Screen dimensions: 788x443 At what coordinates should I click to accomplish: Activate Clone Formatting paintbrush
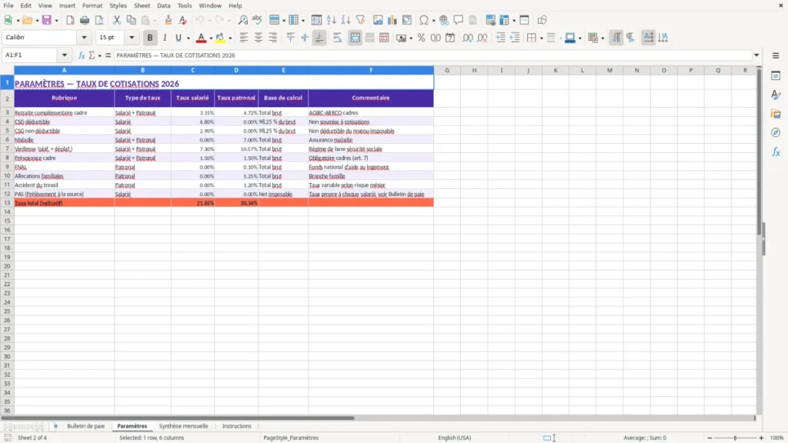point(169,20)
